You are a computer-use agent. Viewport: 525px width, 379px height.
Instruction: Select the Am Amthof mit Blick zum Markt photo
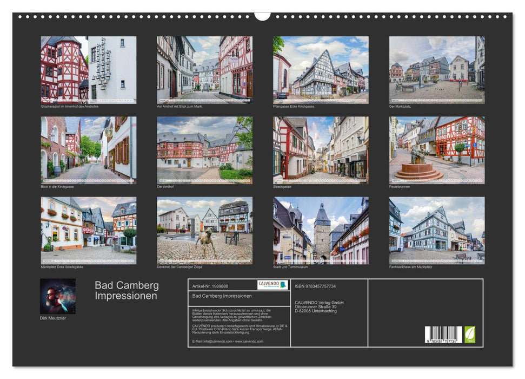(204, 70)
